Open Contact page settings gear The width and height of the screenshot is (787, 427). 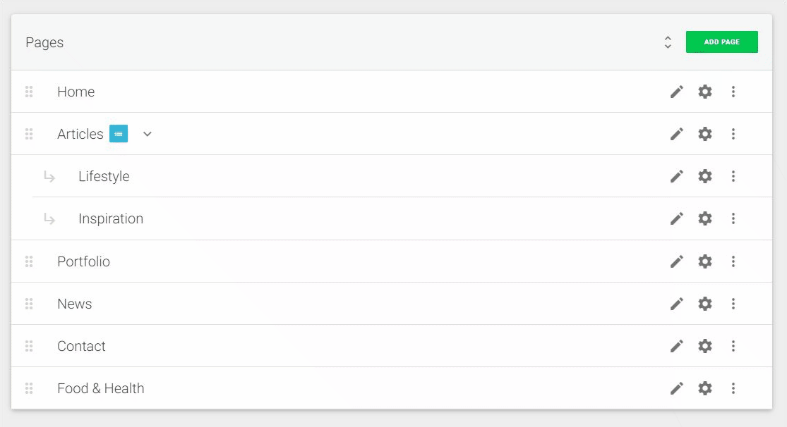coord(705,346)
